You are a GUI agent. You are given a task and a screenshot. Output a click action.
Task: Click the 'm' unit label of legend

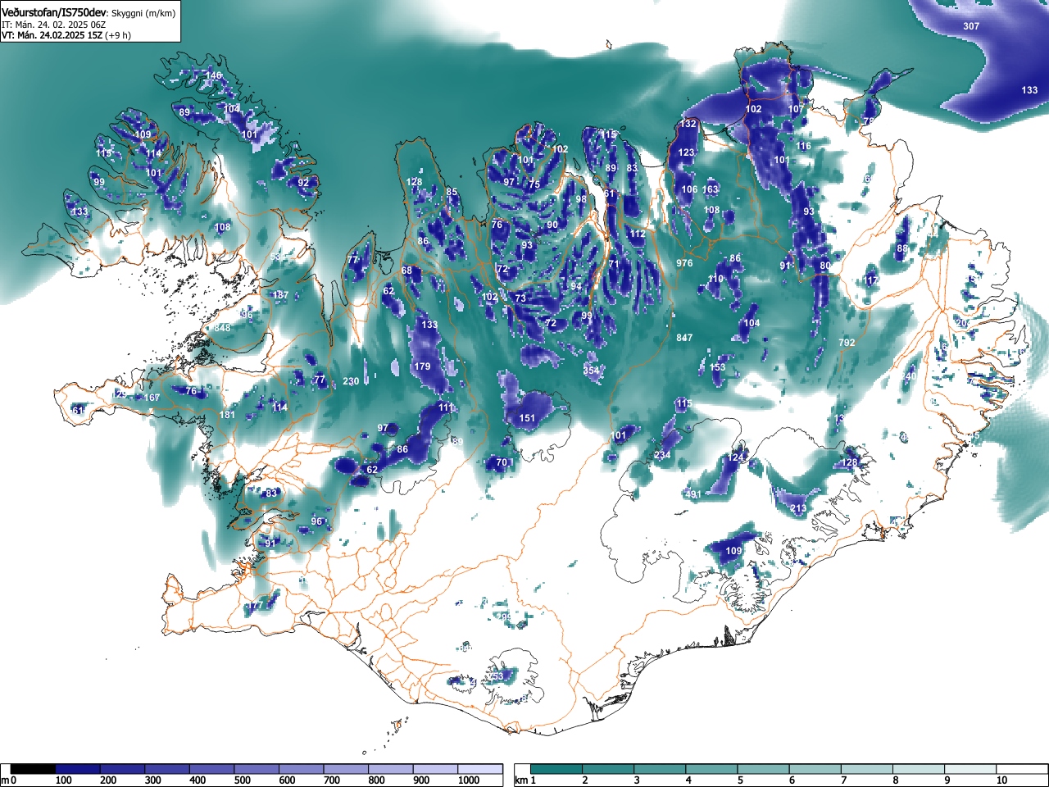(5, 780)
